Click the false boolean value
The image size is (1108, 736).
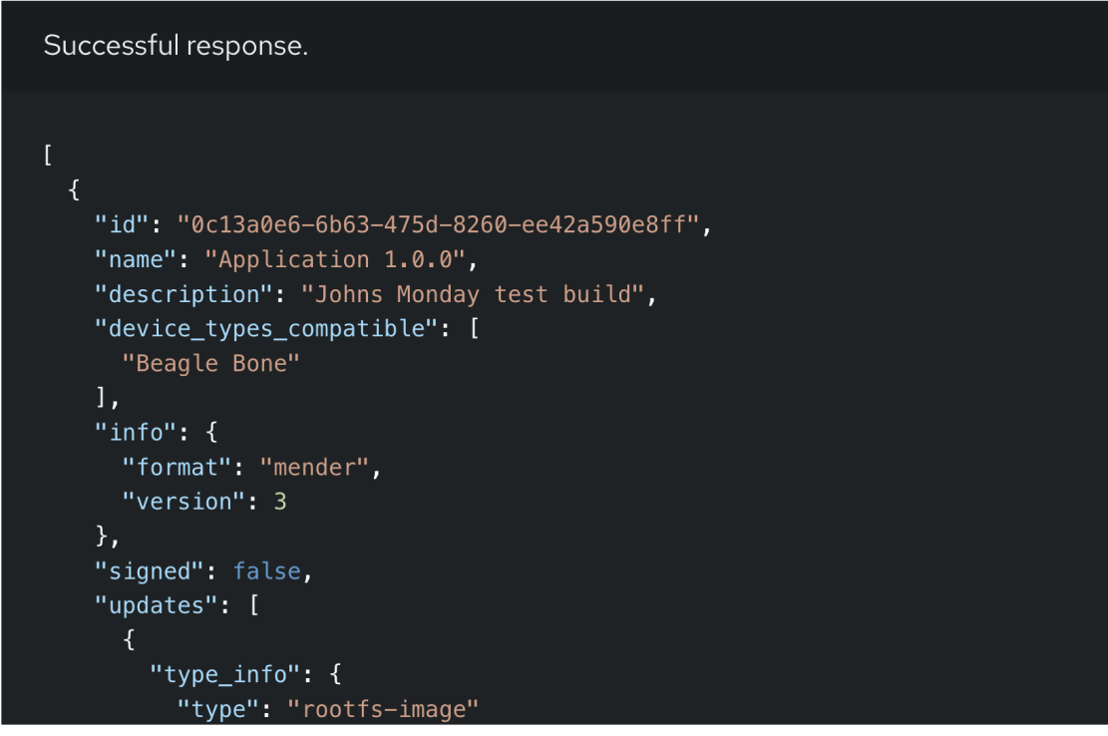click(x=266, y=570)
